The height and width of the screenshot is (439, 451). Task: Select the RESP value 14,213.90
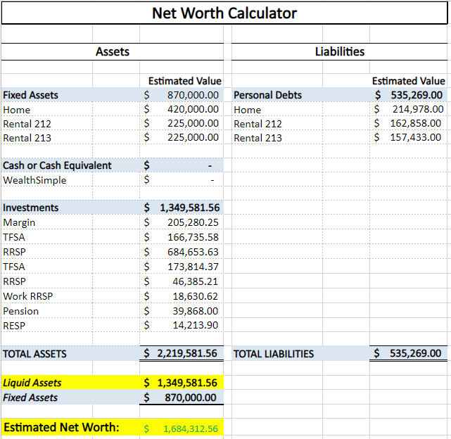coord(182,325)
